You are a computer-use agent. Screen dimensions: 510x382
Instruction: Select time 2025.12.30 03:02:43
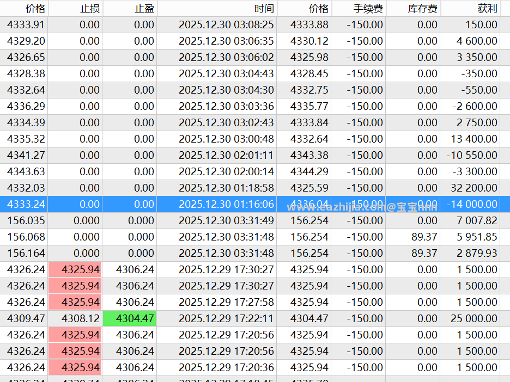pos(226,122)
